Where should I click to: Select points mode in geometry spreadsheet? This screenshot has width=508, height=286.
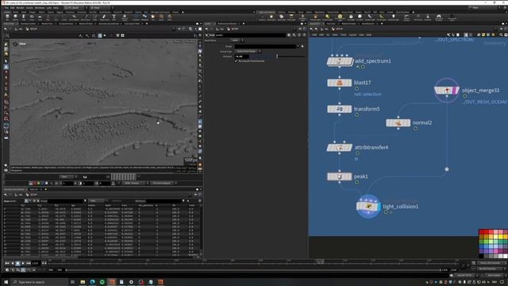click(x=26, y=201)
